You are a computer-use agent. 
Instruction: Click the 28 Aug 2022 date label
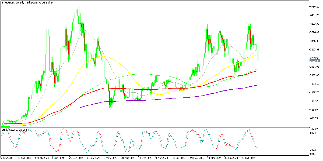[x=128, y=158]
